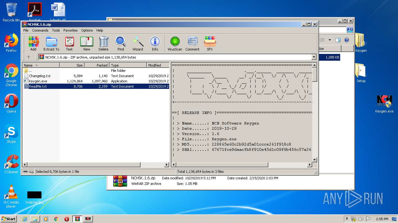Select the trialplan.jpg desktop file
The height and width of the screenshot is (223, 398).
35,197
